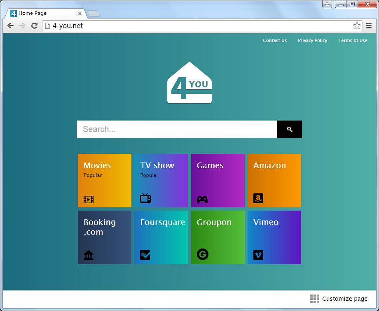379x311 pixels.
Task: Open the Foursquare tile title
Action: 162,222
